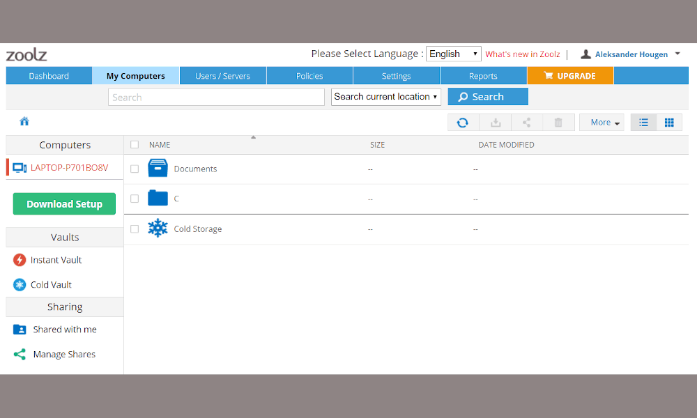Click the Shared with me folder icon

coord(20,330)
